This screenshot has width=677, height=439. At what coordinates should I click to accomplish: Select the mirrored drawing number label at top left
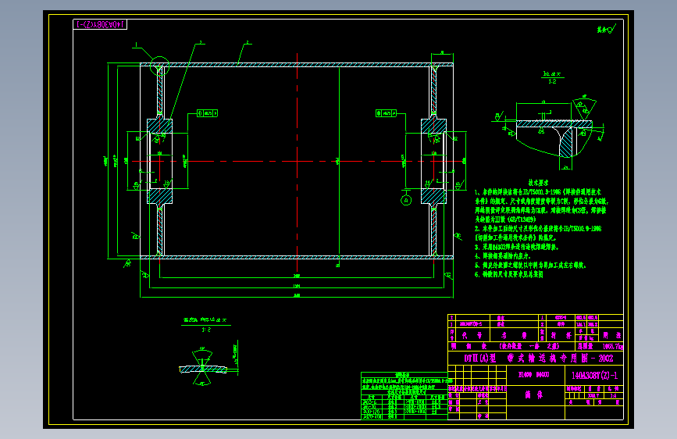pyautogui.click(x=100, y=25)
